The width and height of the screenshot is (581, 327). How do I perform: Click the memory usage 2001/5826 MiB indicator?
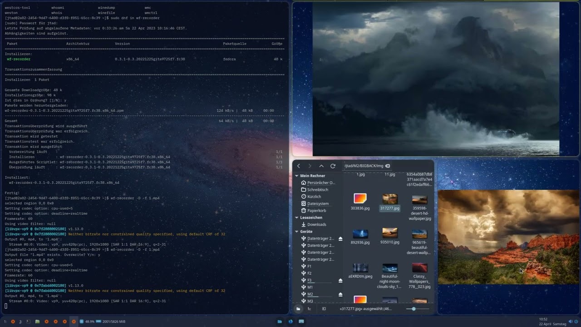pos(110,322)
